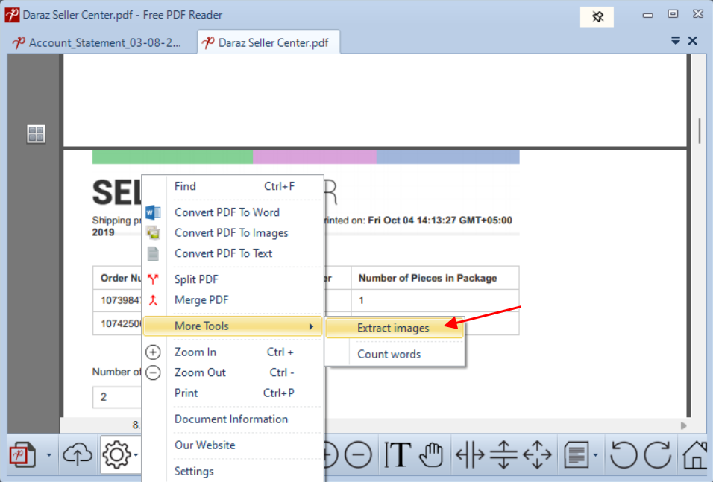Rotate page counterclockwise
Viewport: 713px width, 482px height.
click(x=624, y=454)
